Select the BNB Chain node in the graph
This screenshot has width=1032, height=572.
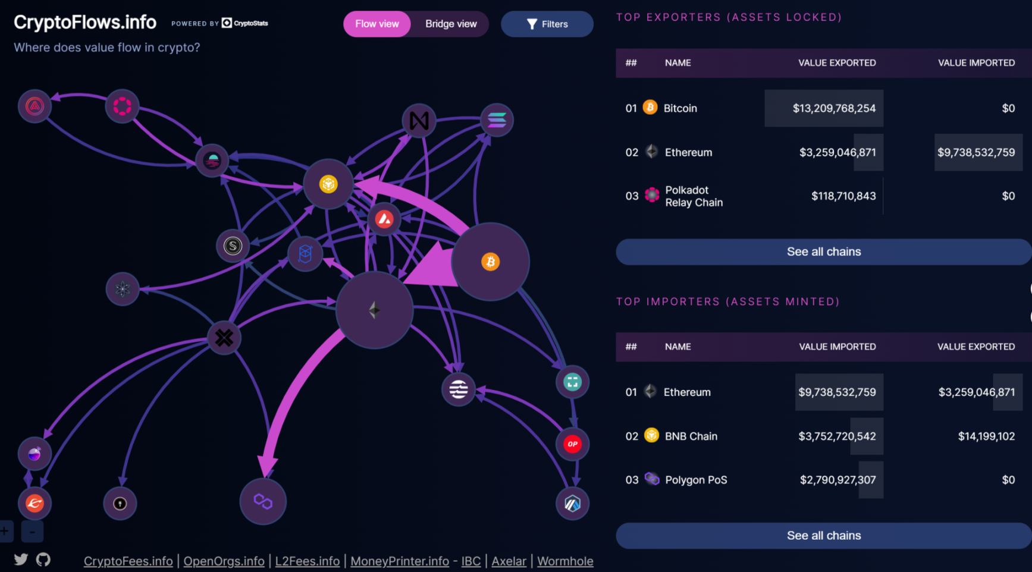pos(328,184)
